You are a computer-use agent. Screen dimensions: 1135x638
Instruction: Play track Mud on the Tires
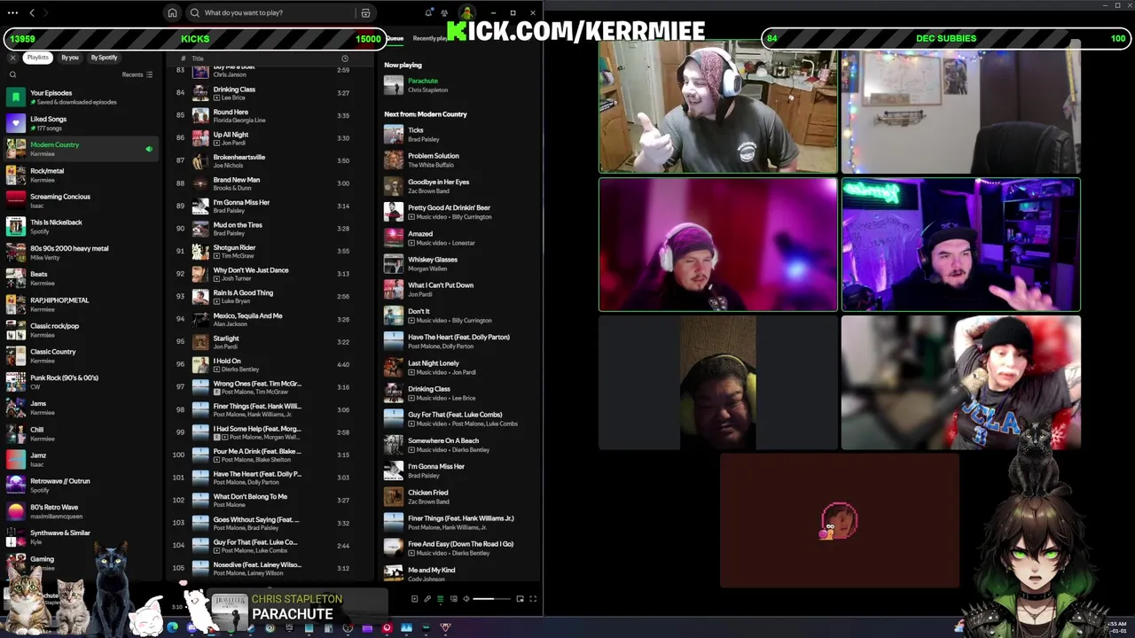tap(270, 229)
